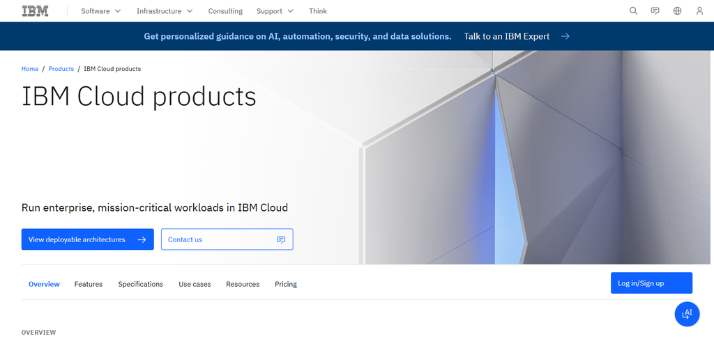Open the chat icon in header

click(x=655, y=11)
